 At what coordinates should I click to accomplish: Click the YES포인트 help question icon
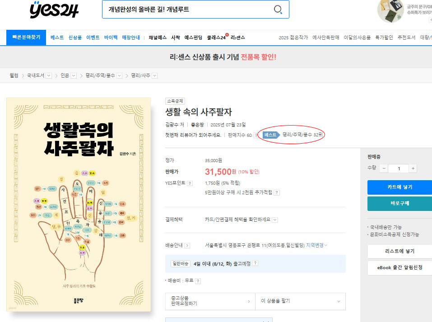tap(190, 183)
